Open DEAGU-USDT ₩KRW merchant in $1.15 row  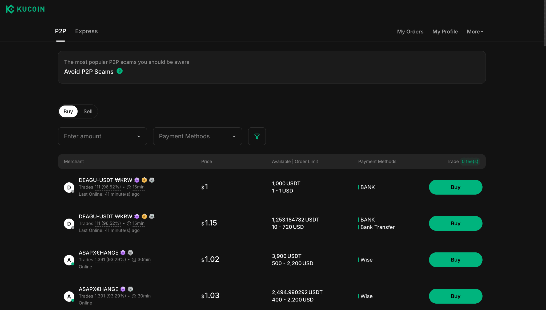105,216
